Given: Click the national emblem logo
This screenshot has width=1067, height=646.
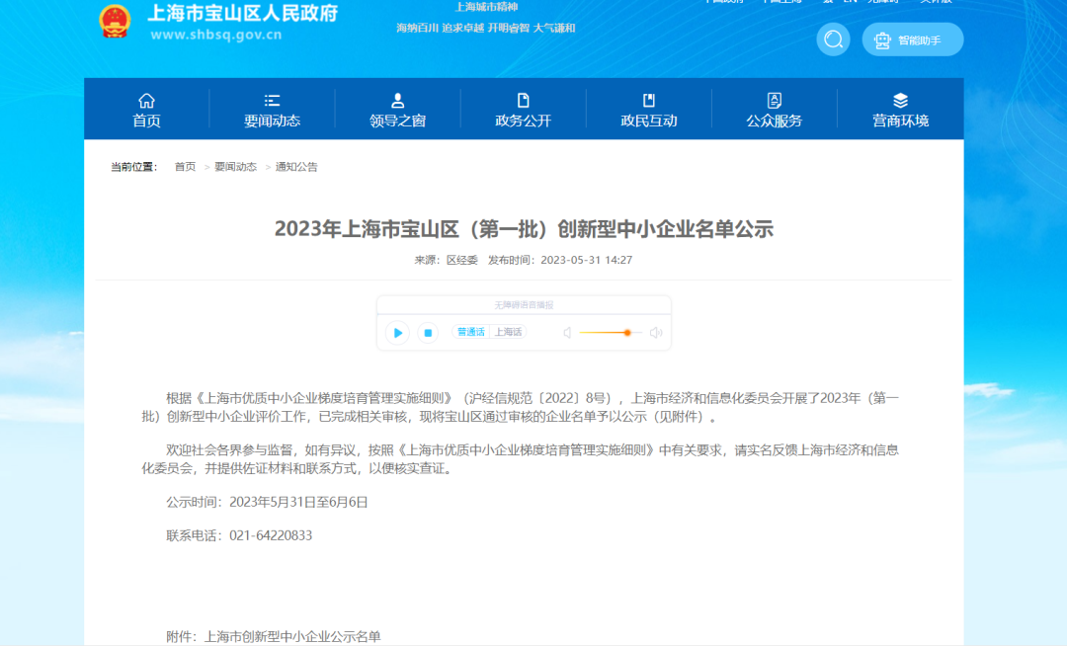Looking at the screenshot, I should tap(116, 21).
